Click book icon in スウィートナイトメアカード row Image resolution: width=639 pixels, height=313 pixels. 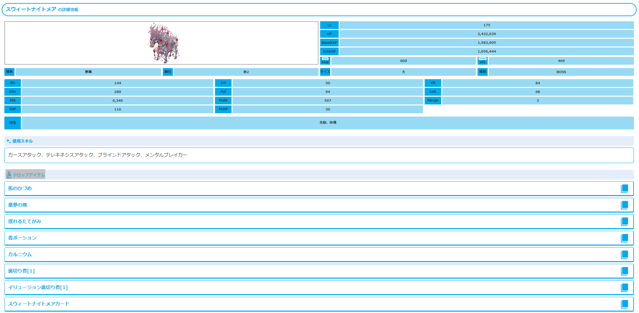point(624,304)
